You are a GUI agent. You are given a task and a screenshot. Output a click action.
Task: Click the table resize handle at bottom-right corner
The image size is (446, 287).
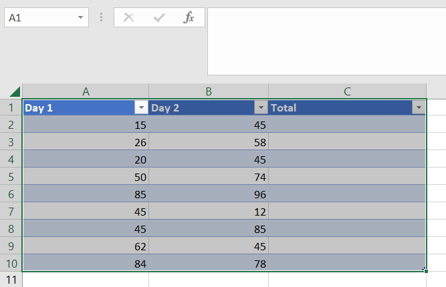tap(425, 270)
